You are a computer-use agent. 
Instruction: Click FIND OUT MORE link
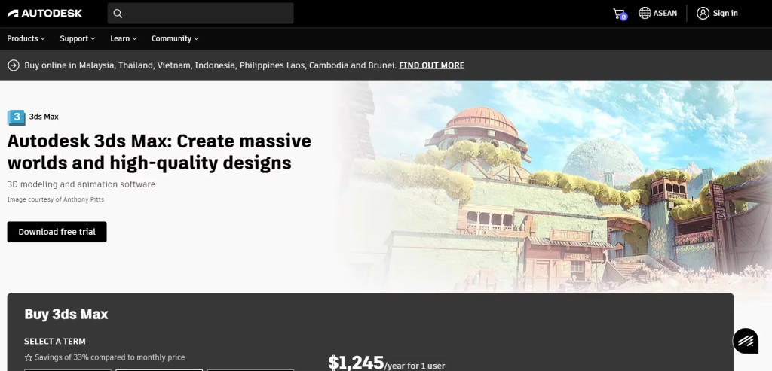431,65
